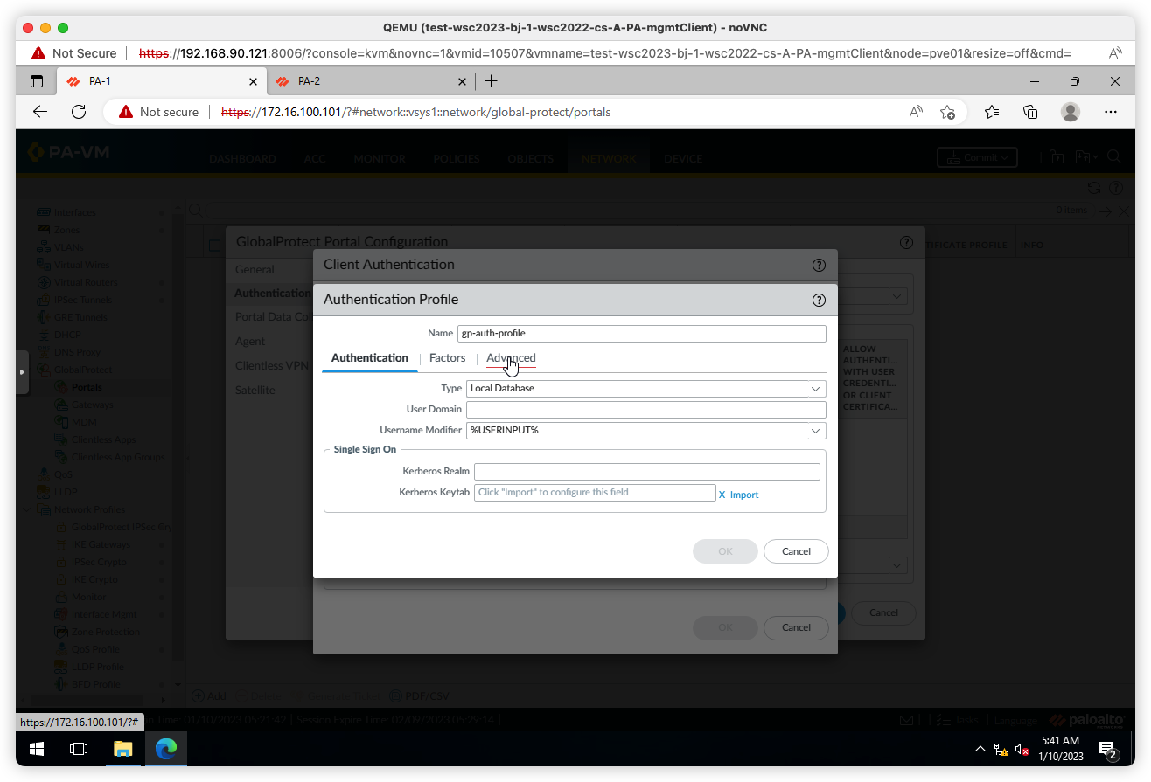Click into the User Domain field

[x=645, y=410]
